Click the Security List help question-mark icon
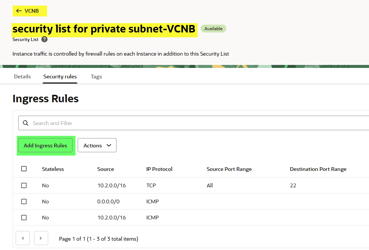 pyautogui.click(x=44, y=39)
